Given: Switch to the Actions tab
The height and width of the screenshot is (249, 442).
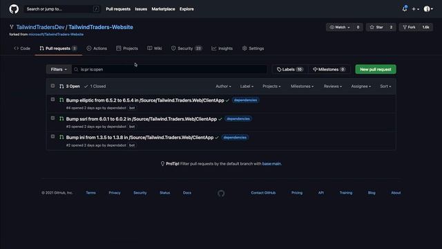Looking at the screenshot, I should pyautogui.click(x=97, y=48).
